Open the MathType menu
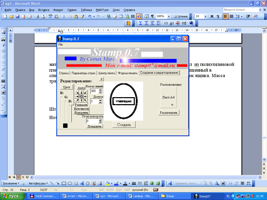Viewport: 267px width, 200px height. [102, 10]
